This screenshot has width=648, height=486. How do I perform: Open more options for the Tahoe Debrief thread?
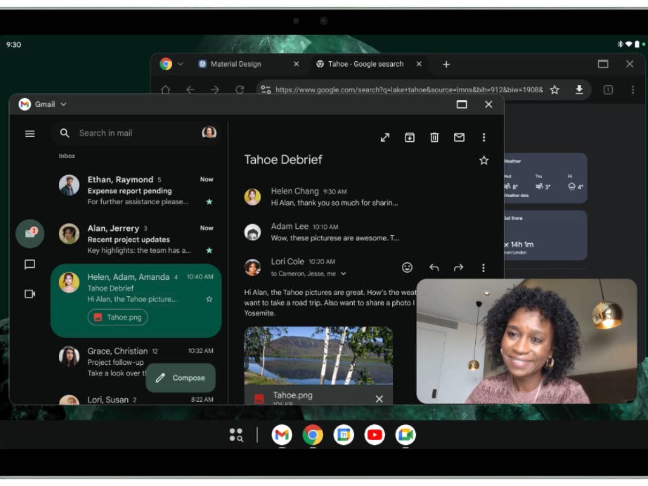pos(484,137)
